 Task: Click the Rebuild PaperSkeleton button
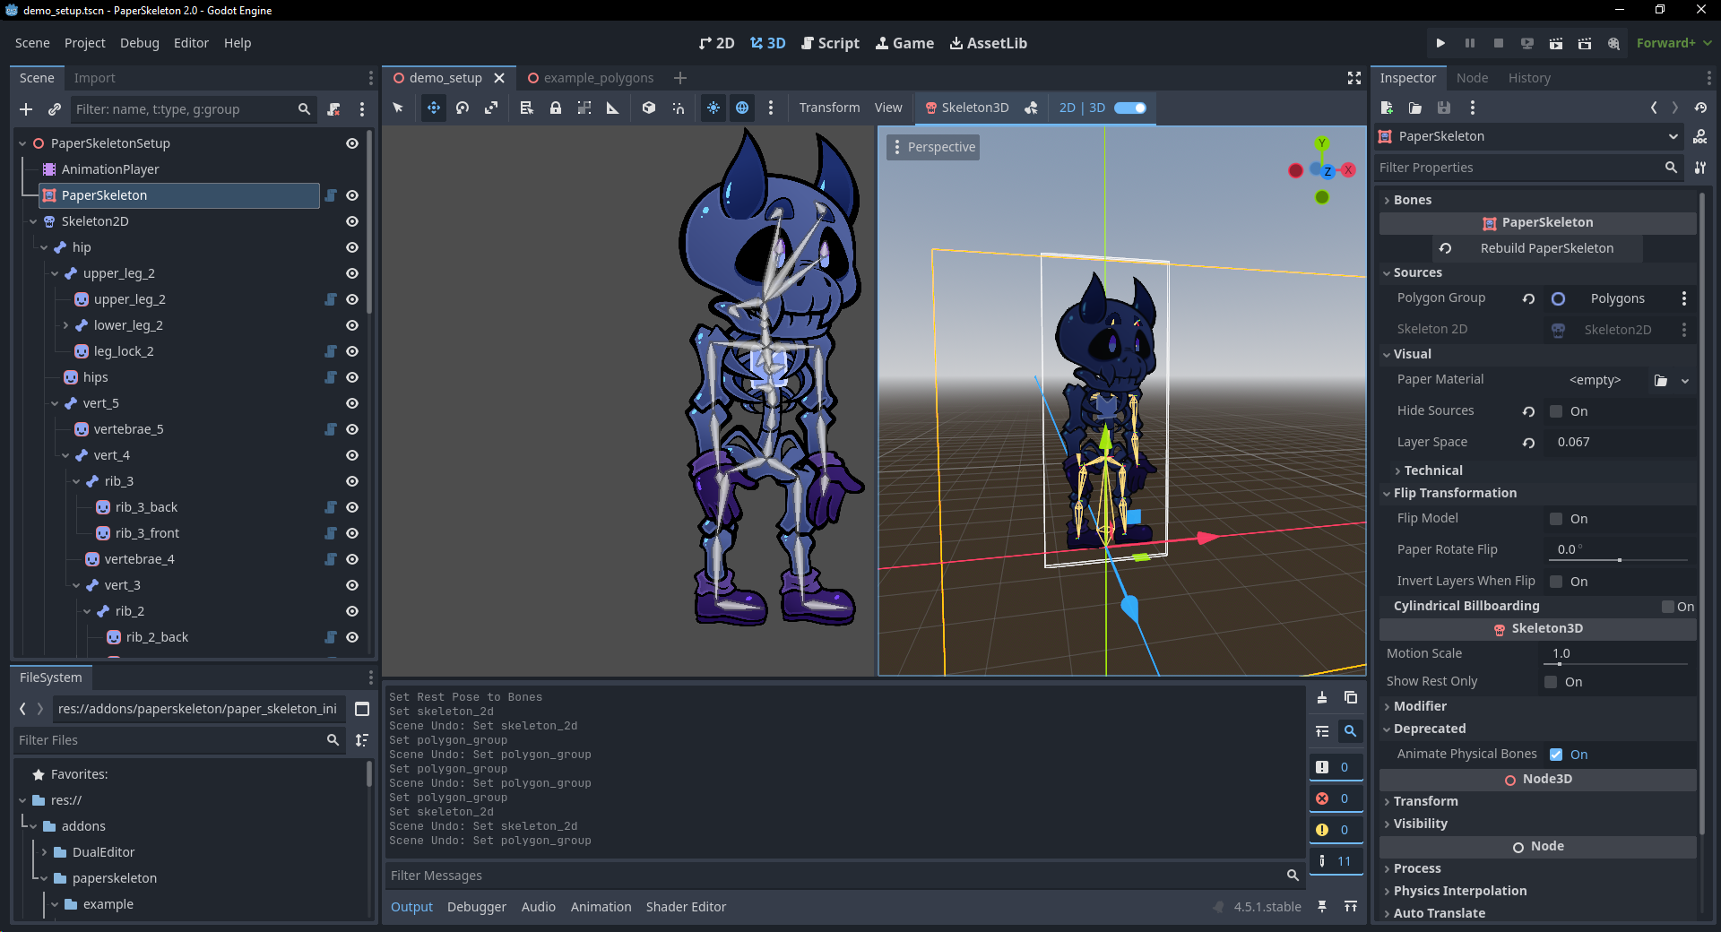coord(1546,248)
